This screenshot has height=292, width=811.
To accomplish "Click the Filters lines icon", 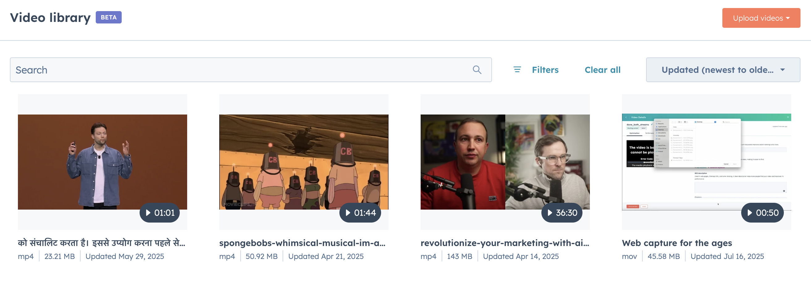I will tap(517, 69).
